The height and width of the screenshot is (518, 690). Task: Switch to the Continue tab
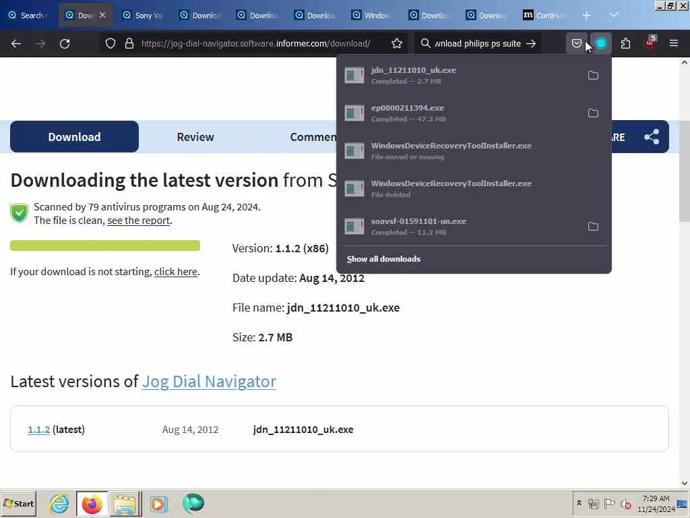pos(544,16)
